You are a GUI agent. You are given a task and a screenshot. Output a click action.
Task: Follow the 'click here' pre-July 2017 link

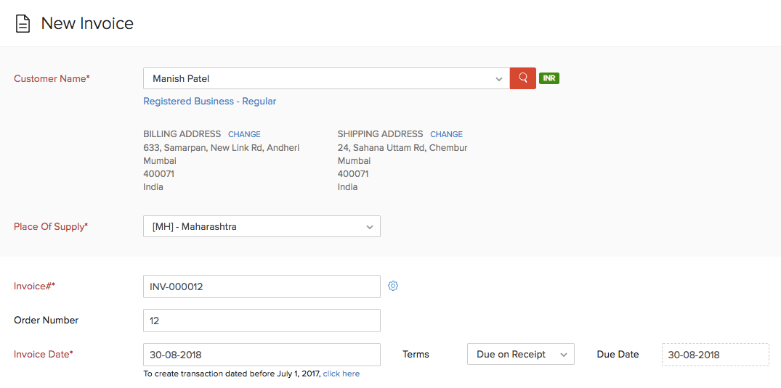341,374
